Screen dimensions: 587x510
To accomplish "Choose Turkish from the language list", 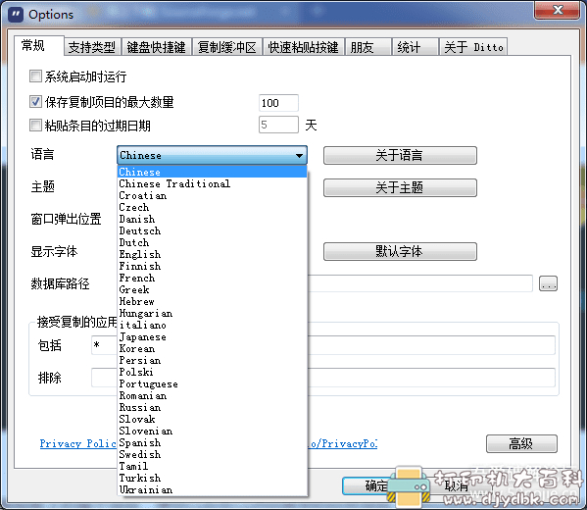I will pos(213,479).
